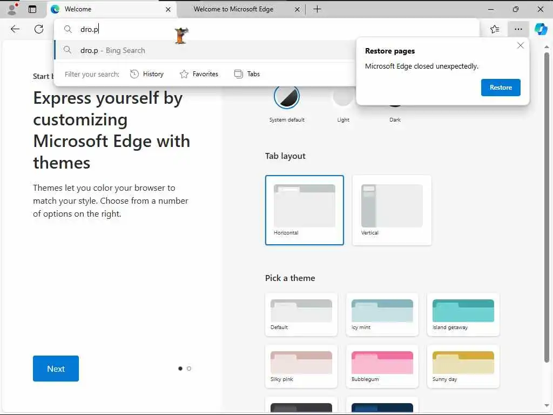Pick the Icy mint theme

point(382,314)
